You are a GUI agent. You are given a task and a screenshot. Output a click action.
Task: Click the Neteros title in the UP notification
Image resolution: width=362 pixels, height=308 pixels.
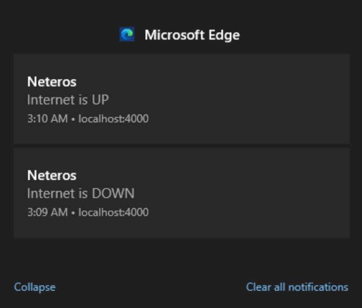[x=52, y=82]
